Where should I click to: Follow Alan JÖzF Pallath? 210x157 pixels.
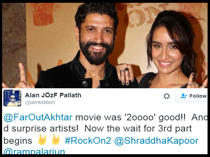pos(191,96)
